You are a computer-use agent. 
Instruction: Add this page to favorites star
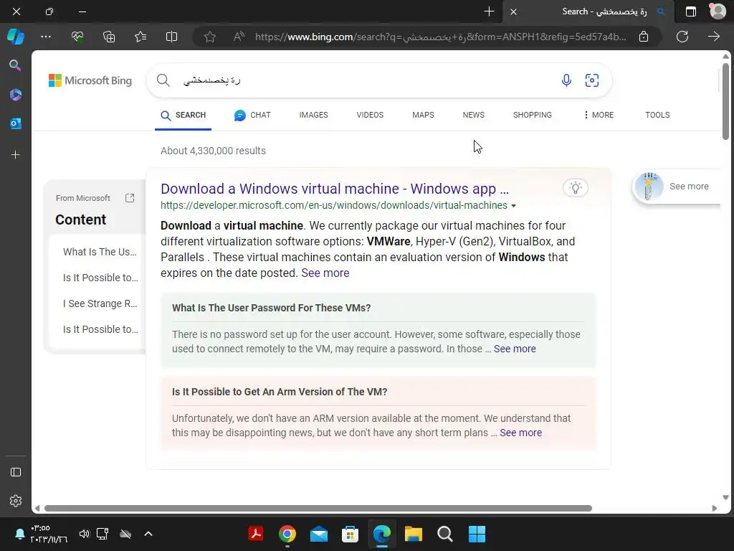210,37
